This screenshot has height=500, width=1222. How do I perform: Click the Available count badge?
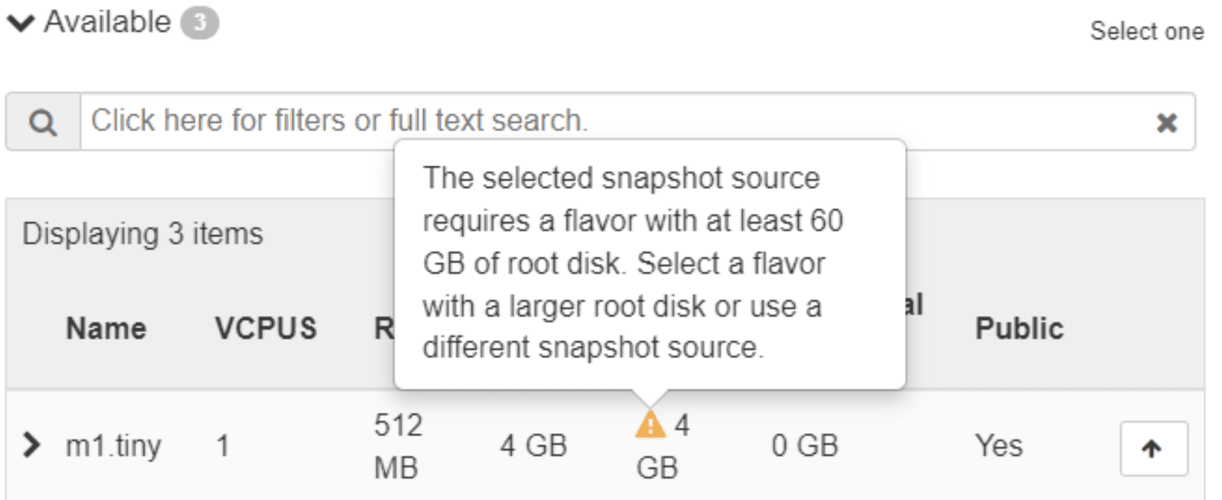[x=200, y=23]
